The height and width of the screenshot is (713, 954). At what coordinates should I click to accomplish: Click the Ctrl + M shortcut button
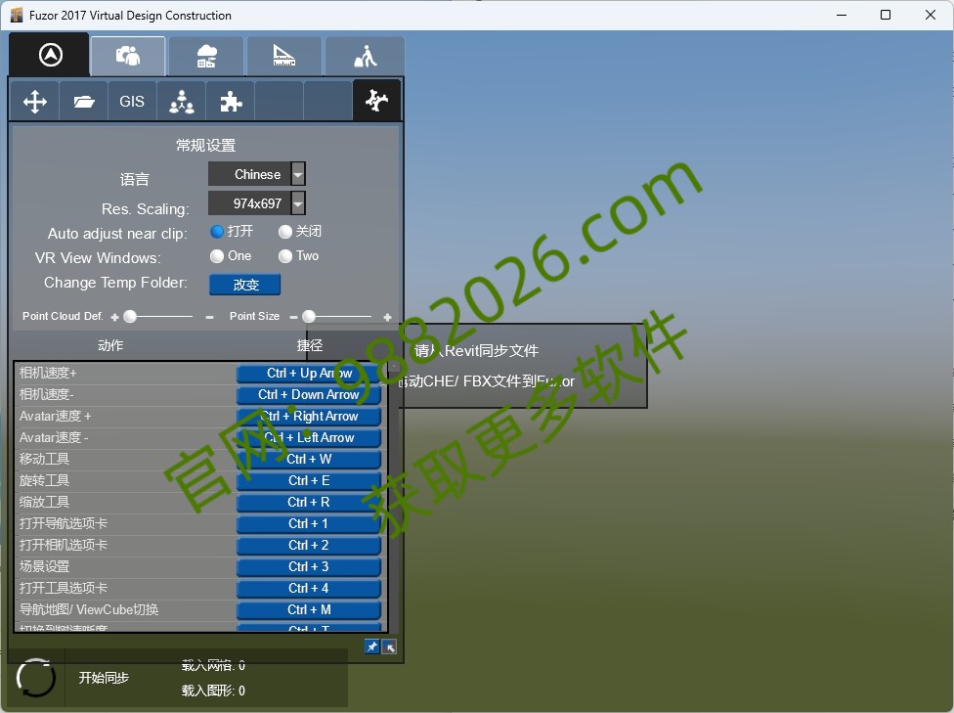[x=309, y=609]
